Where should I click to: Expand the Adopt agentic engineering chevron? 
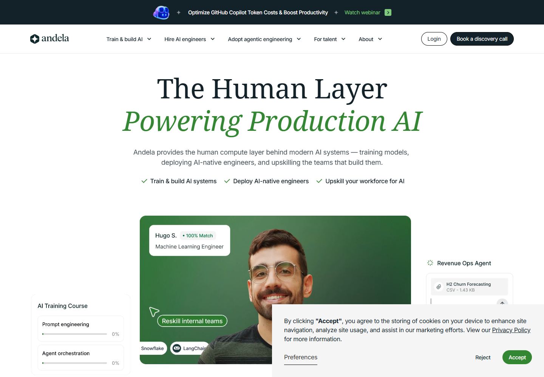299,39
